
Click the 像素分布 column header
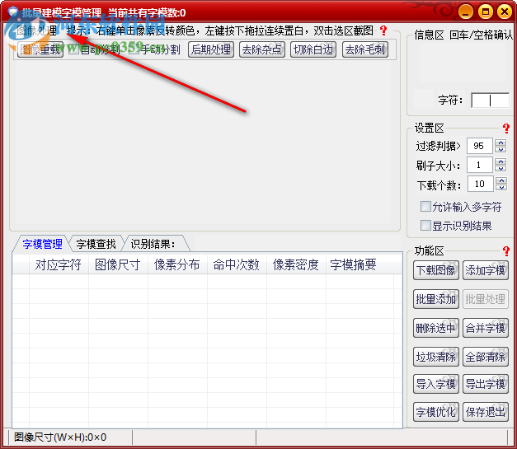[177, 264]
